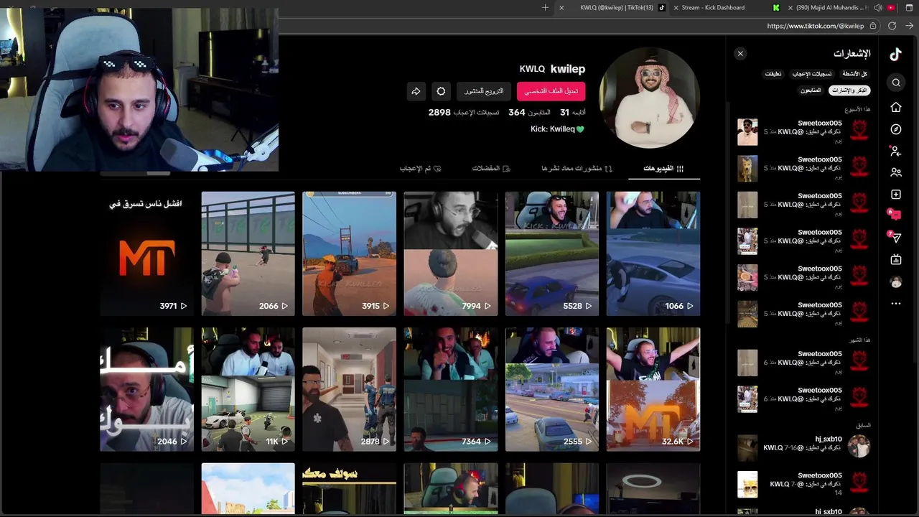Open Messages paper-plane icon with badge 7
The image size is (919, 517).
(x=895, y=237)
